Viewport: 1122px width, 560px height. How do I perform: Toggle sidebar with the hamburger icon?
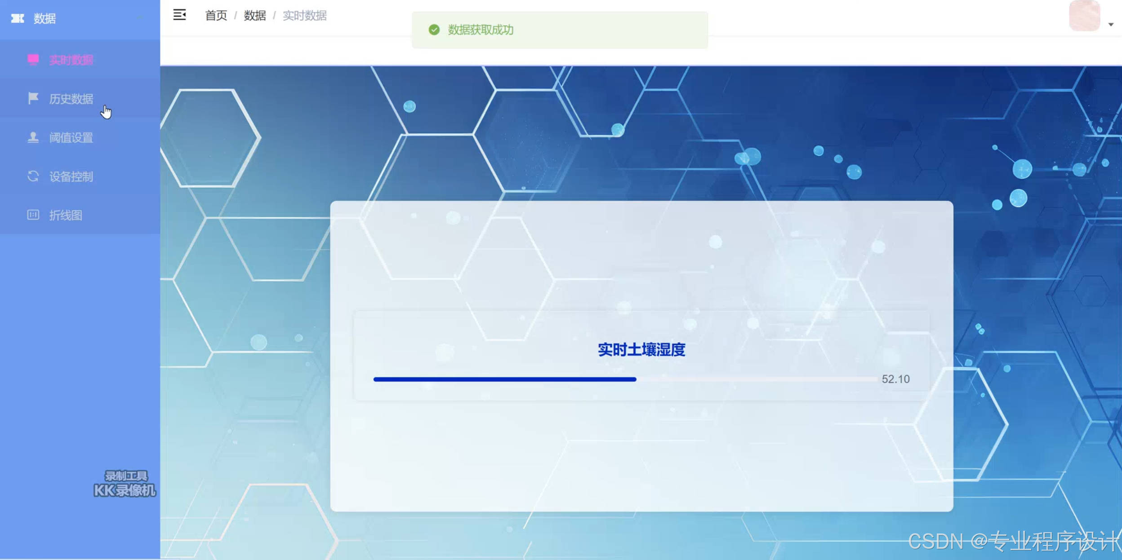point(179,15)
